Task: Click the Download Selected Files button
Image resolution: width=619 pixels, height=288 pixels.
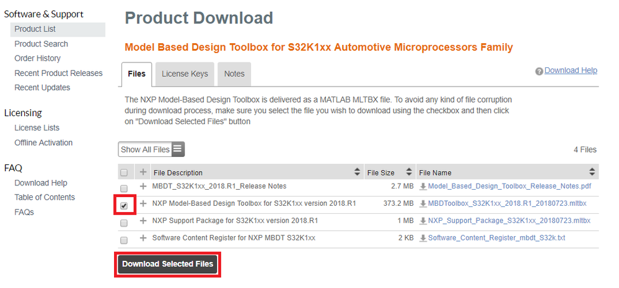Action: pos(167,264)
